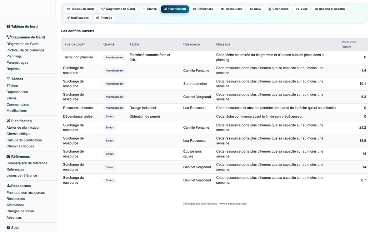The image size is (375, 232).
Task: Click Avertissement badge on Ressource absente row
Action: [x=115, y=108]
